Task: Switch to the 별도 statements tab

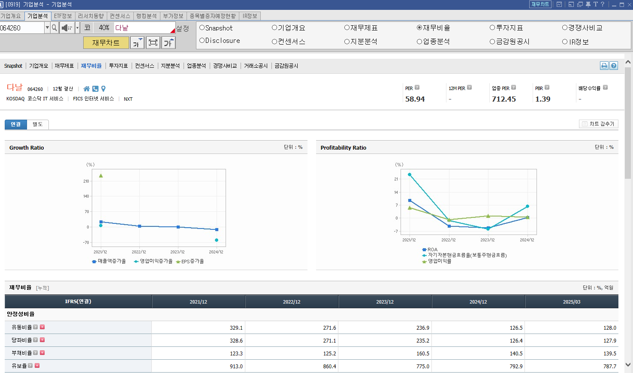Action: coord(38,124)
